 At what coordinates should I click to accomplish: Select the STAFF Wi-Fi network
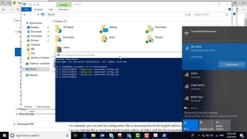215,75
